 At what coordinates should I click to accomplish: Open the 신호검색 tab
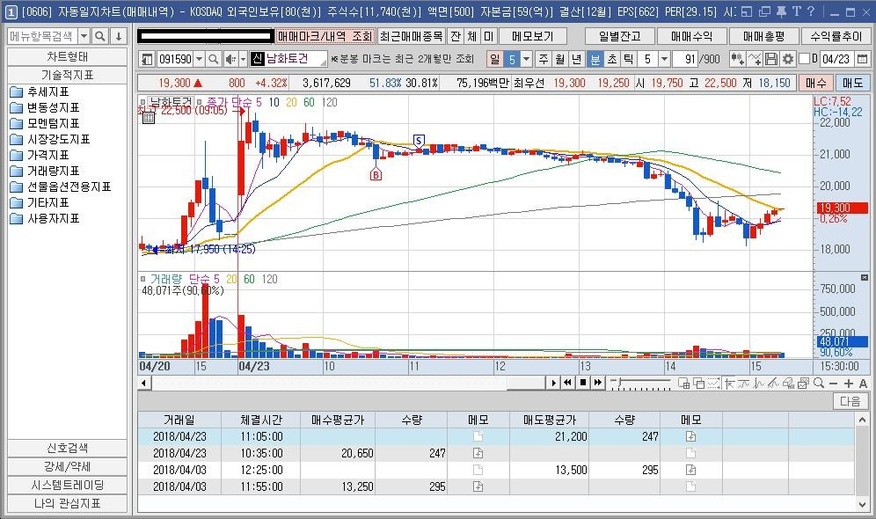click(67, 448)
